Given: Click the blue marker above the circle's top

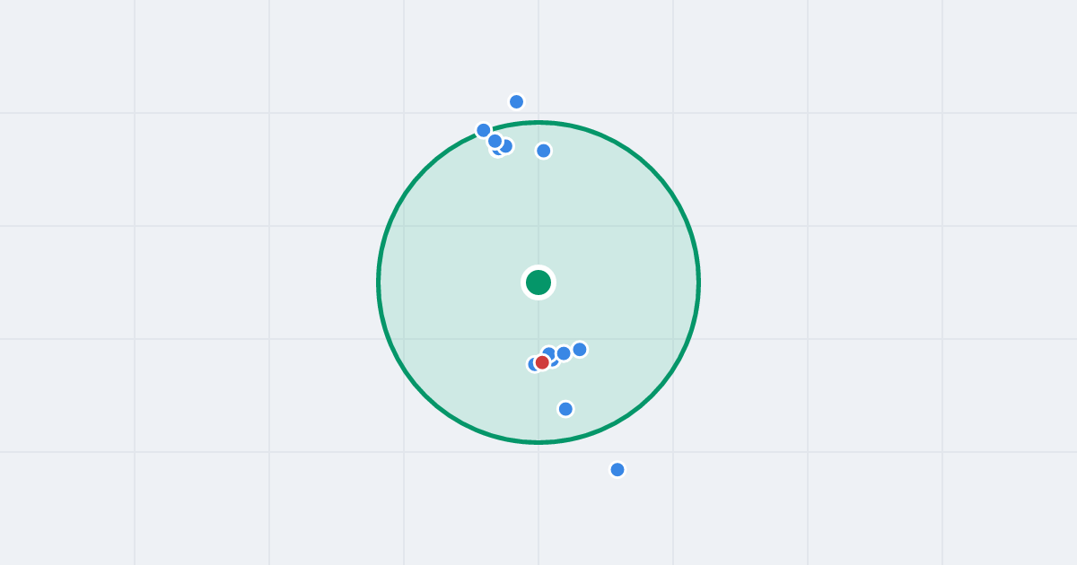Looking at the screenshot, I should click(516, 102).
